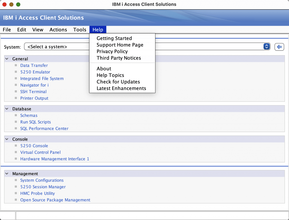This screenshot has height=220, width=289.
Task: Open the System selection combo box arrows
Action: click(266, 47)
